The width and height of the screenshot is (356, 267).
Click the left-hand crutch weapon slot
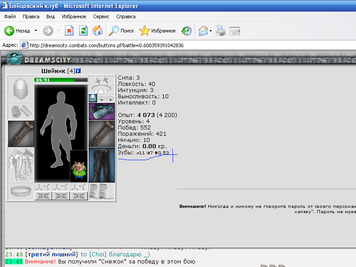pyautogui.click(x=21, y=133)
